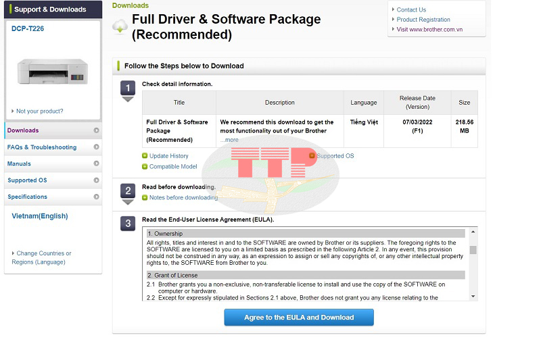Click the Vietnam(English) region label
This screenshot has width=541, height=350.
click(x=40, y=216)
